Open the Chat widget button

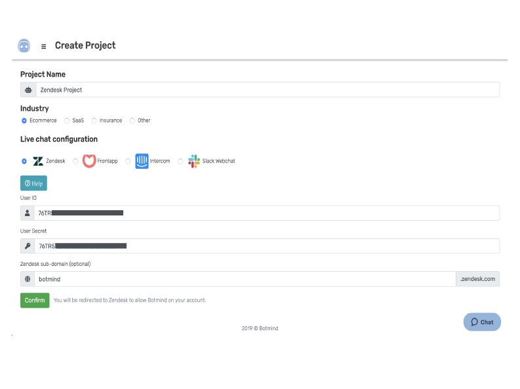(482, 322)
